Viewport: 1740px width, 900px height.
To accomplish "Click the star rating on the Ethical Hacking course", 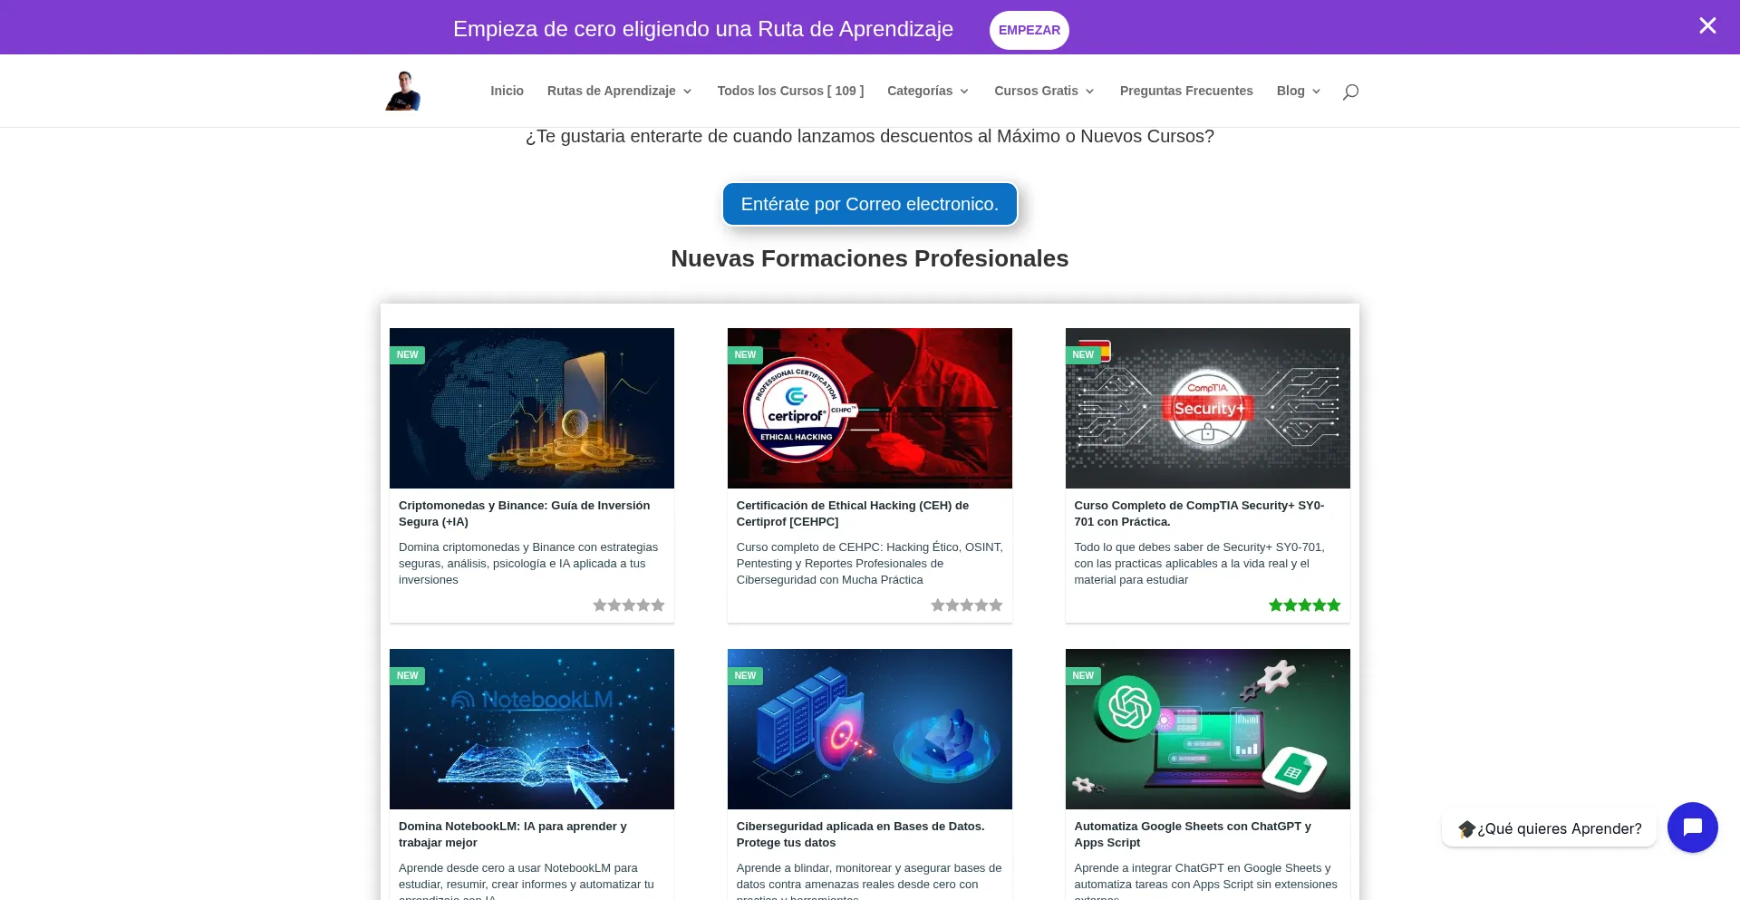I will click(x=966, y=605).
